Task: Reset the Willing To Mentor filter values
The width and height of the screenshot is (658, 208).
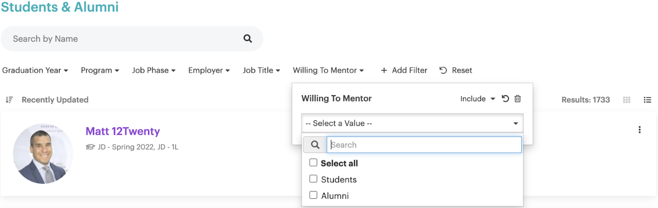Action: (505, 99)
